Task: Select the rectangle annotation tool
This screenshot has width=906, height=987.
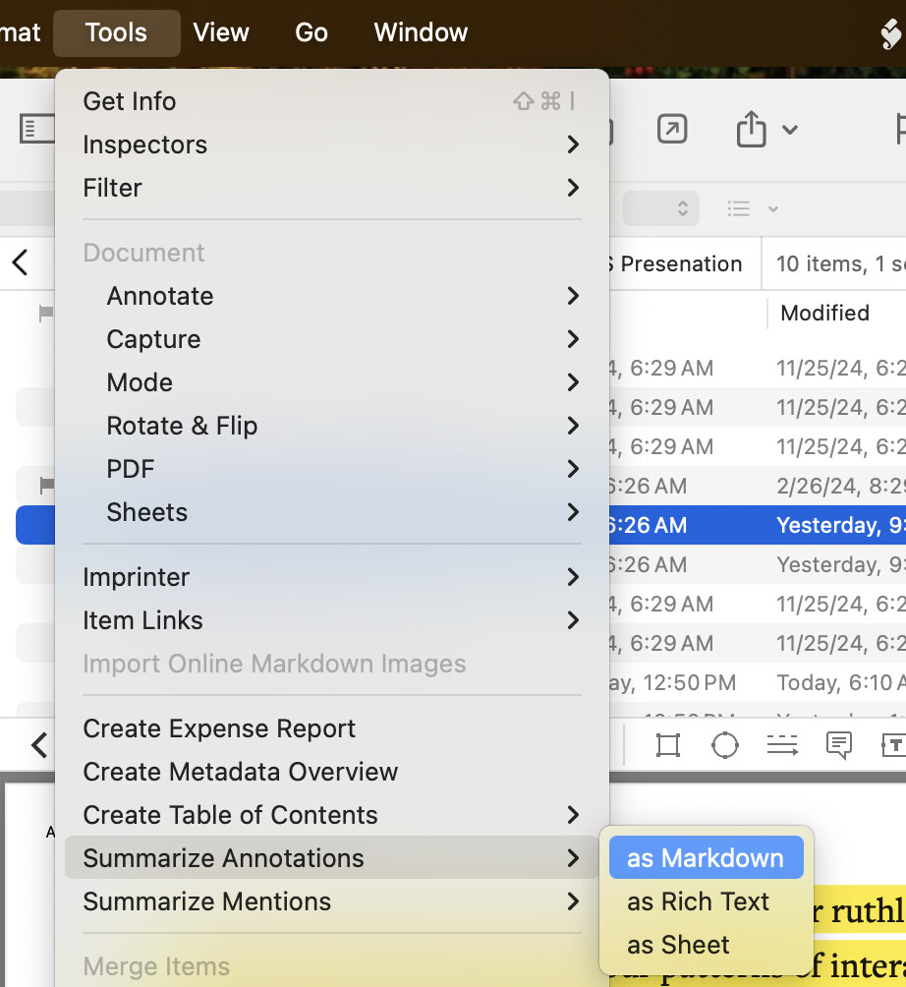Action: pyautogui.click(x=667, y=745)
